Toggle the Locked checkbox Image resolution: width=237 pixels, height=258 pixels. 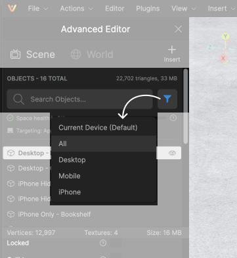[116, 243]
